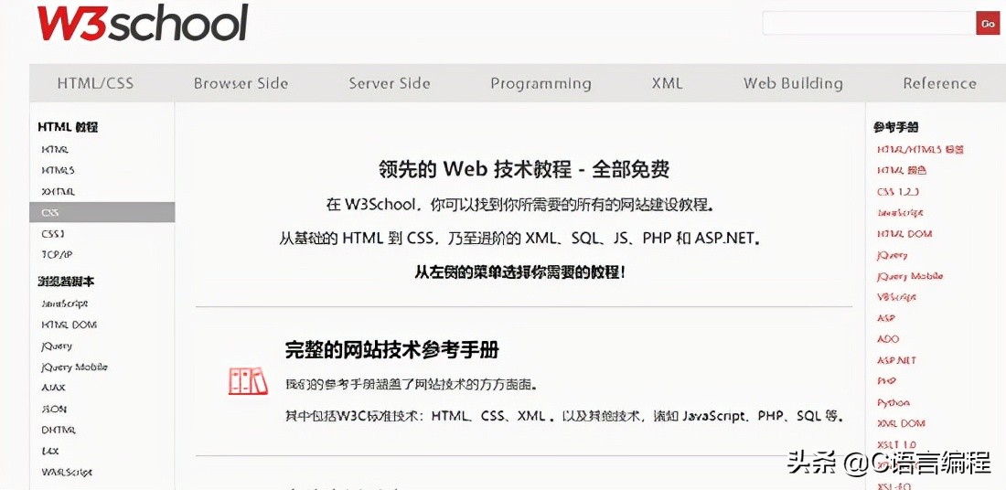Image resolution: width=1006 pixels, height=490 pixels.
Task: Open JavaScript reference under 参考手册
Action: pos(900,213)
